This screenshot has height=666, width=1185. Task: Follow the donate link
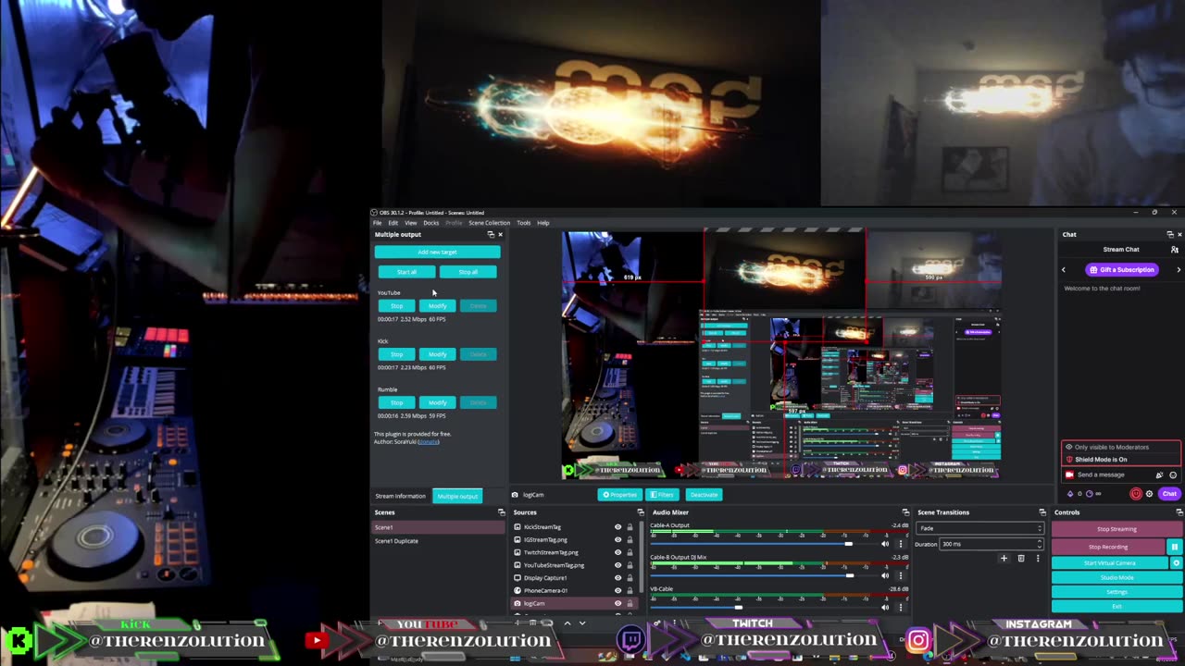[428, 442]
